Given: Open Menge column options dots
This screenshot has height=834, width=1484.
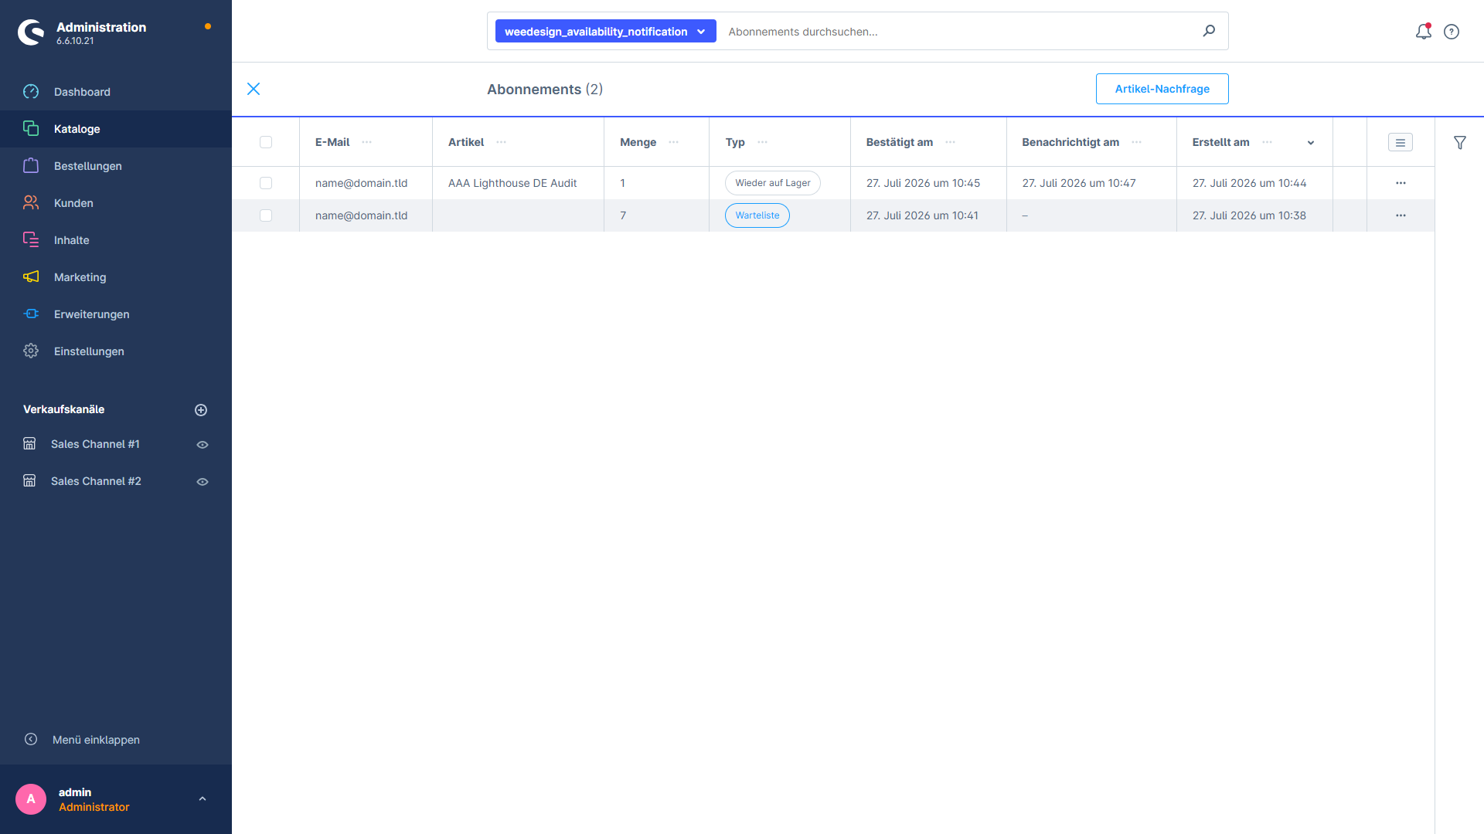Looking at the screenshot, I should (x=673, y=142).
